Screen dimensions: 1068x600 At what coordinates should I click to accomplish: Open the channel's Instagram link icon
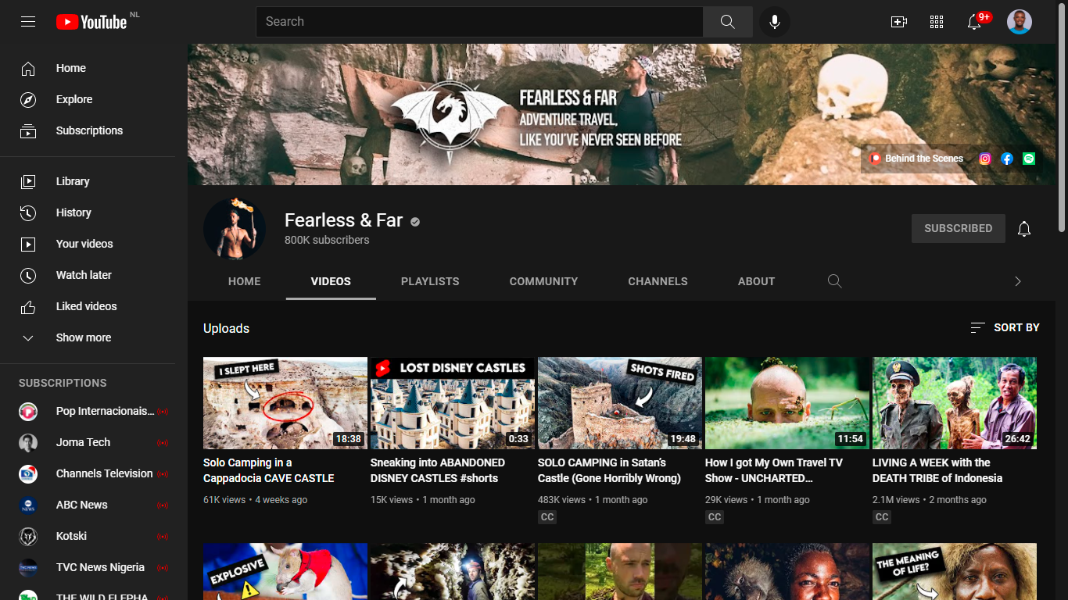pyautogui.click(x=985, y=159)
